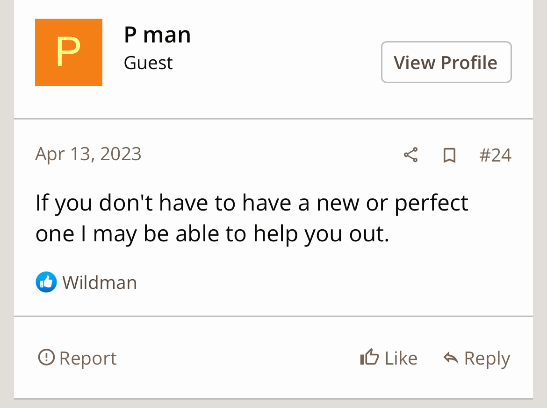The height and width of the screenshot is (408, 547).
Task: Click the Apr 13, 2023 timestamp
Action: [x=88, y=154]
